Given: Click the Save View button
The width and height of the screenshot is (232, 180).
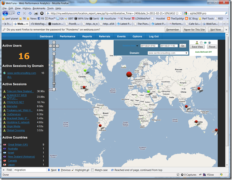Looking at the screenshot, I should 197,47.
